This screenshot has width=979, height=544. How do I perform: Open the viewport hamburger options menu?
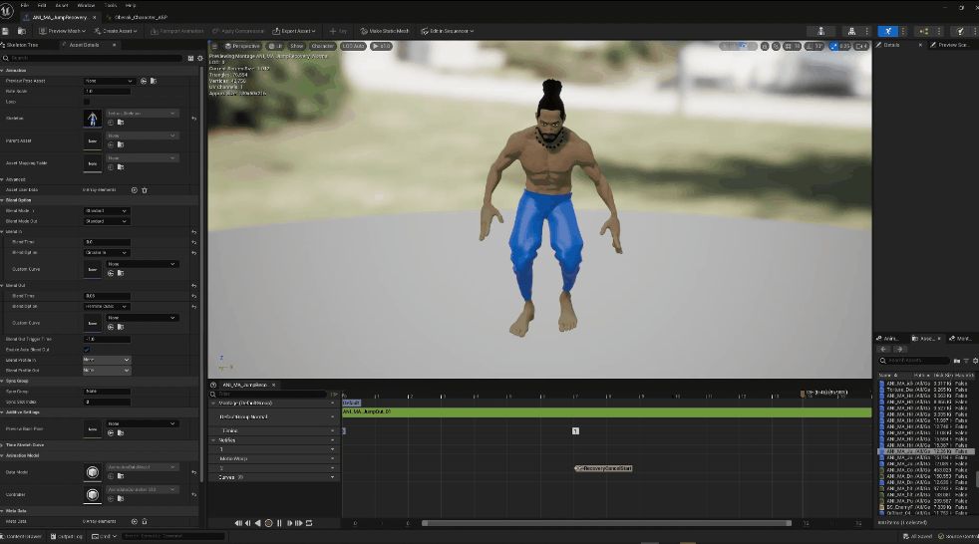(x=214, y=46)
